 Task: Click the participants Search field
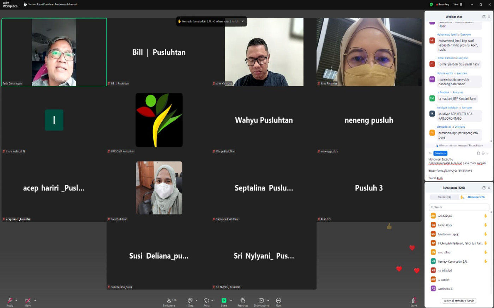coord(459,207)
